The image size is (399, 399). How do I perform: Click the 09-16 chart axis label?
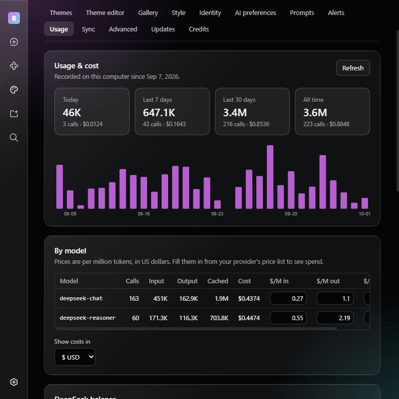[x=144, y=214]
